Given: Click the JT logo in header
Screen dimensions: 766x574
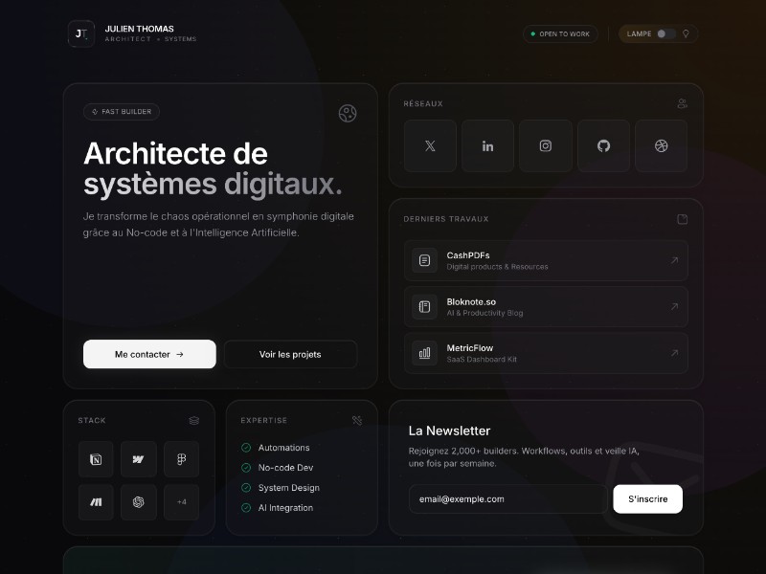Looking at the screenshot, I should (81, 34).
